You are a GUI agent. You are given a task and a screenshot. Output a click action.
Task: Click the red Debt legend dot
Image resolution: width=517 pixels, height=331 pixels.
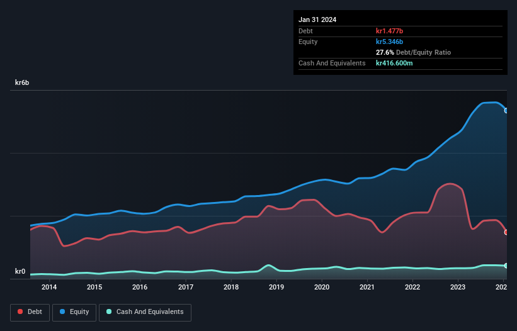point(20,311)
